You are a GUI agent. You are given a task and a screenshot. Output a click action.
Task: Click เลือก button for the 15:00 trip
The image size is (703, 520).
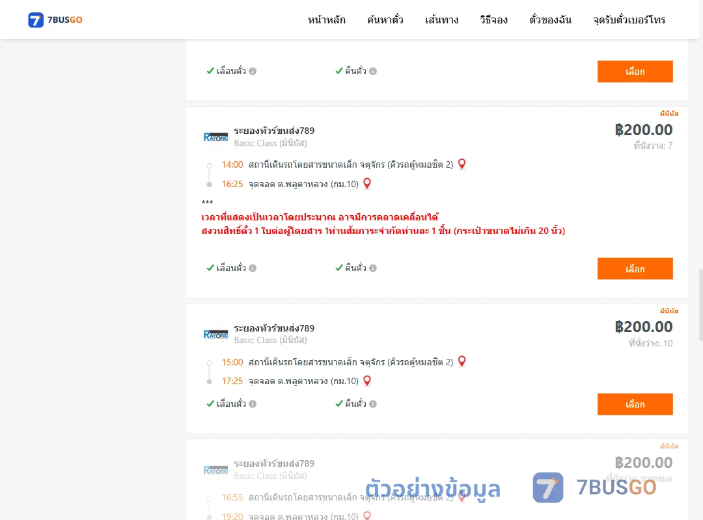pyautogui.click(x=635, y=404)
